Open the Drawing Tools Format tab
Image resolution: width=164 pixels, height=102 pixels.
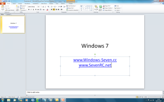pos(71,4)
